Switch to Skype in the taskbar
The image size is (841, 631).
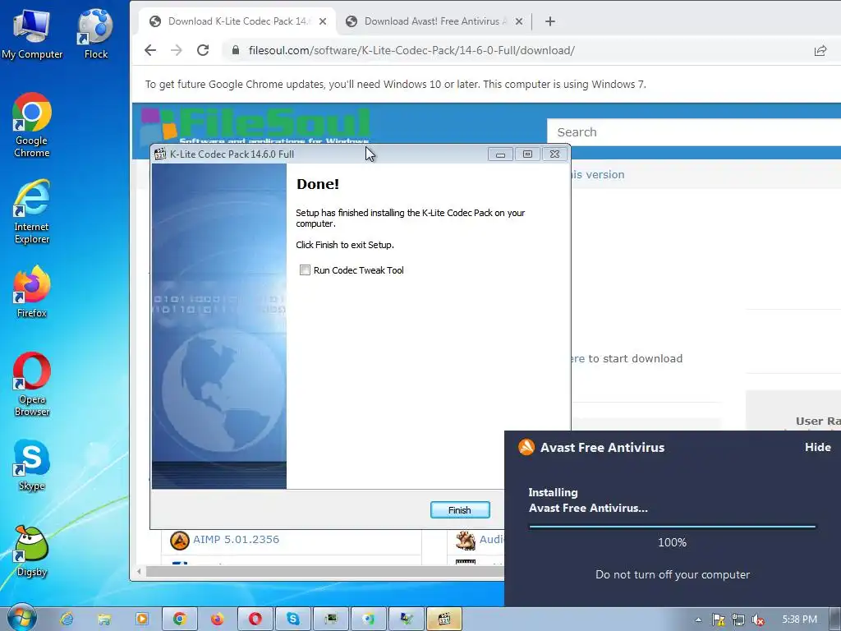(293, 619)
